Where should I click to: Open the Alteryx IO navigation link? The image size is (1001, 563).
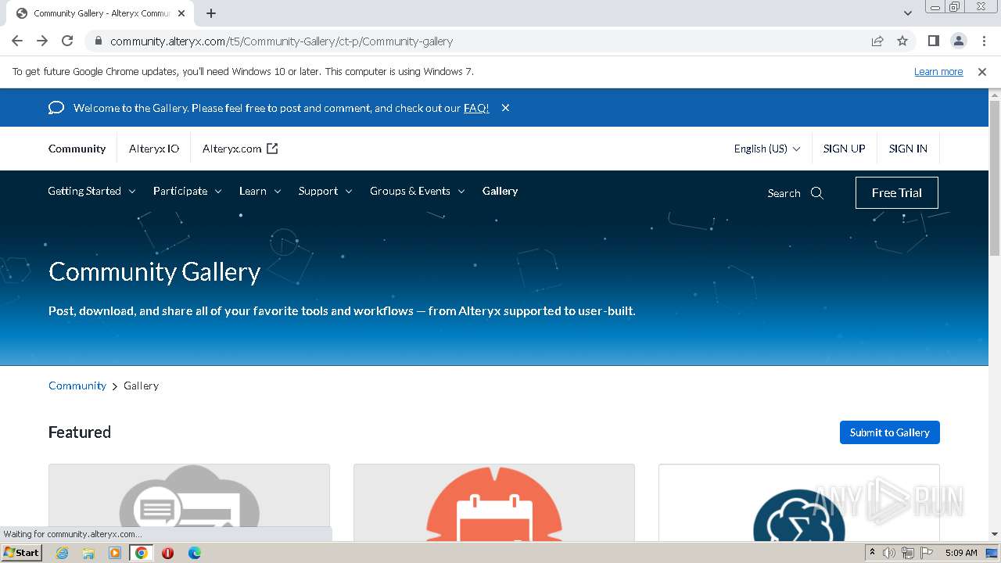[154, 149]
